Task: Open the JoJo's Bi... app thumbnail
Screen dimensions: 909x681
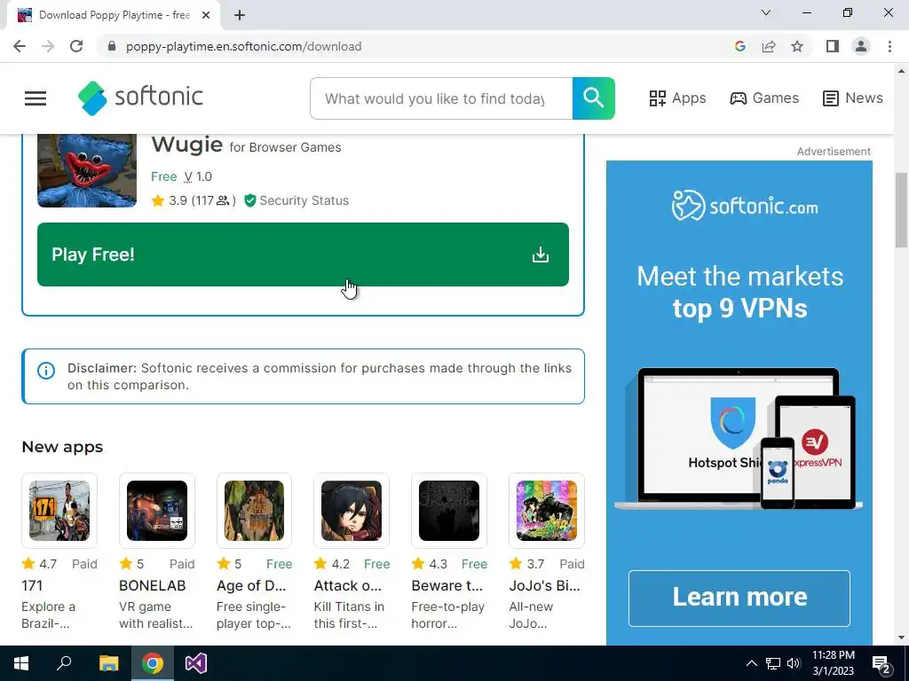Action: click(x=546, y=511)
